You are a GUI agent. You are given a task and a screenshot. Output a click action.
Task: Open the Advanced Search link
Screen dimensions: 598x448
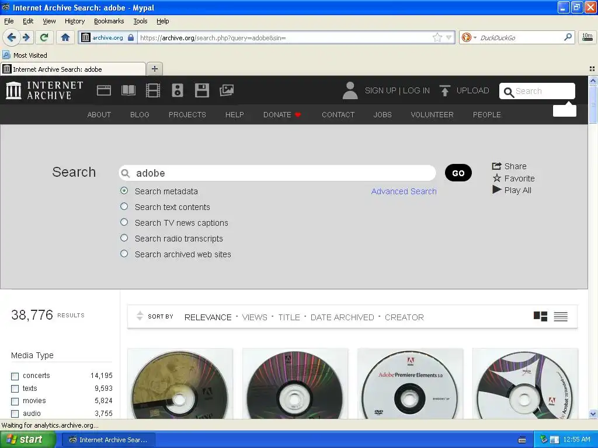[x=404, y=191]
